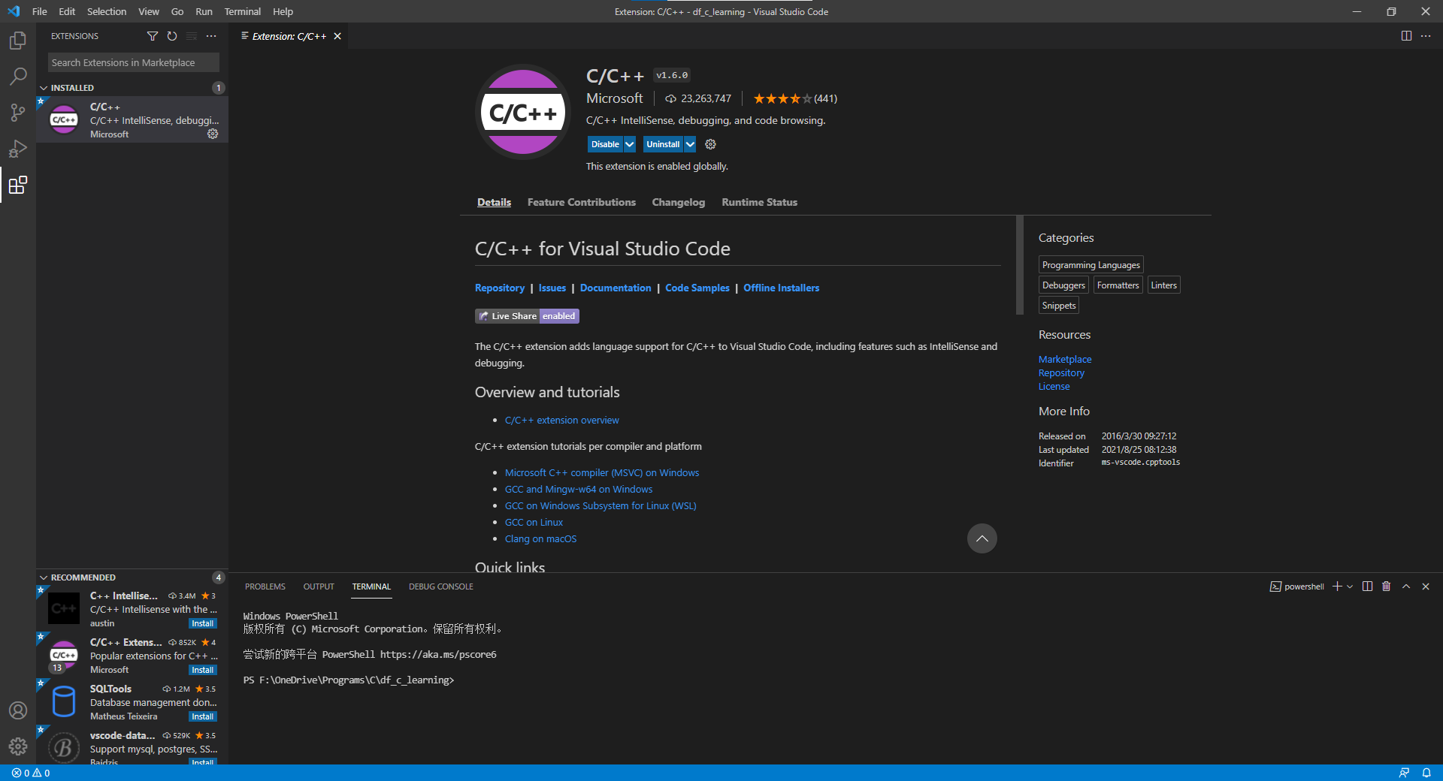Click the Microsoft publisher name
Screen dimensions: 1443x781
pos(615,98)
